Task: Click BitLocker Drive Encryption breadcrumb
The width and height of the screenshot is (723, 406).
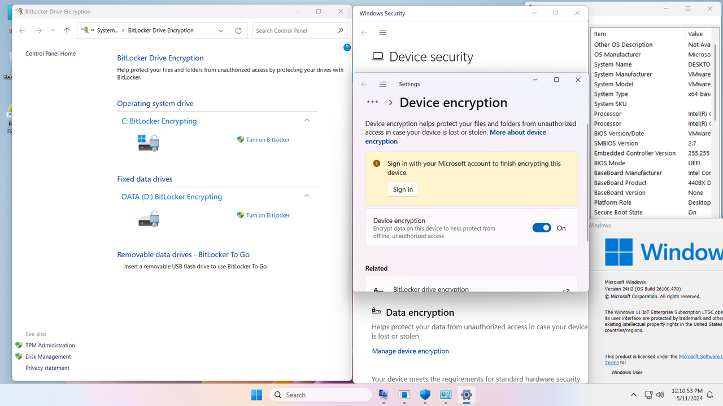Action: tap(161, 30)
